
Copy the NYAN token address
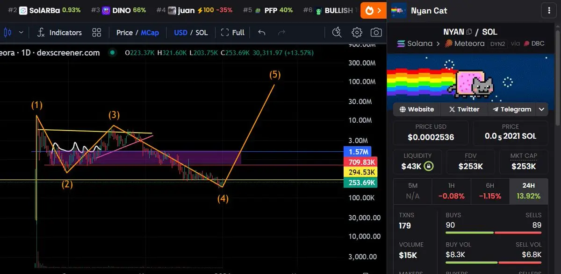click(469, 32)
